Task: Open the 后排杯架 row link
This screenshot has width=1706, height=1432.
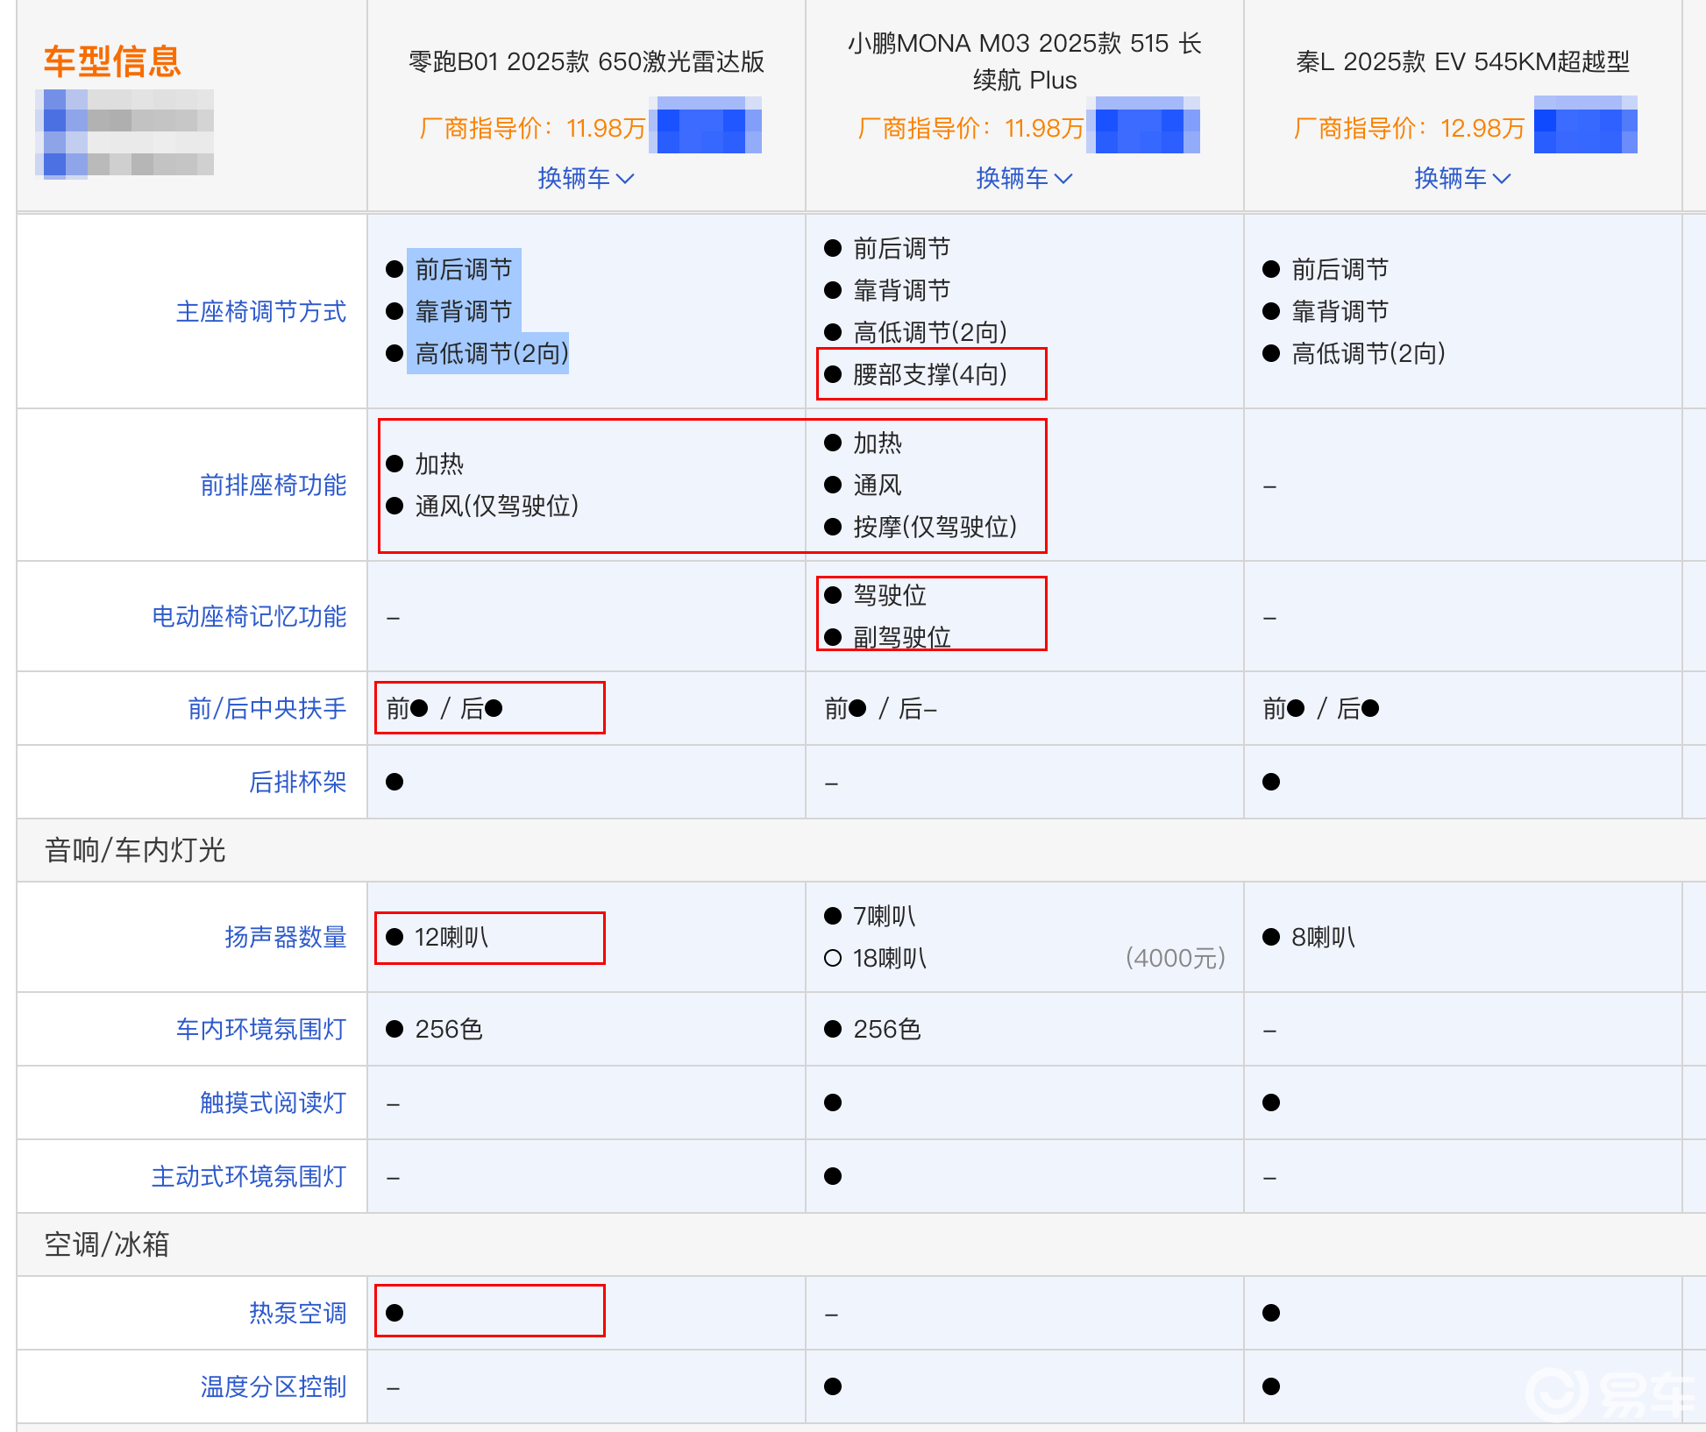Action: [297, 782]
